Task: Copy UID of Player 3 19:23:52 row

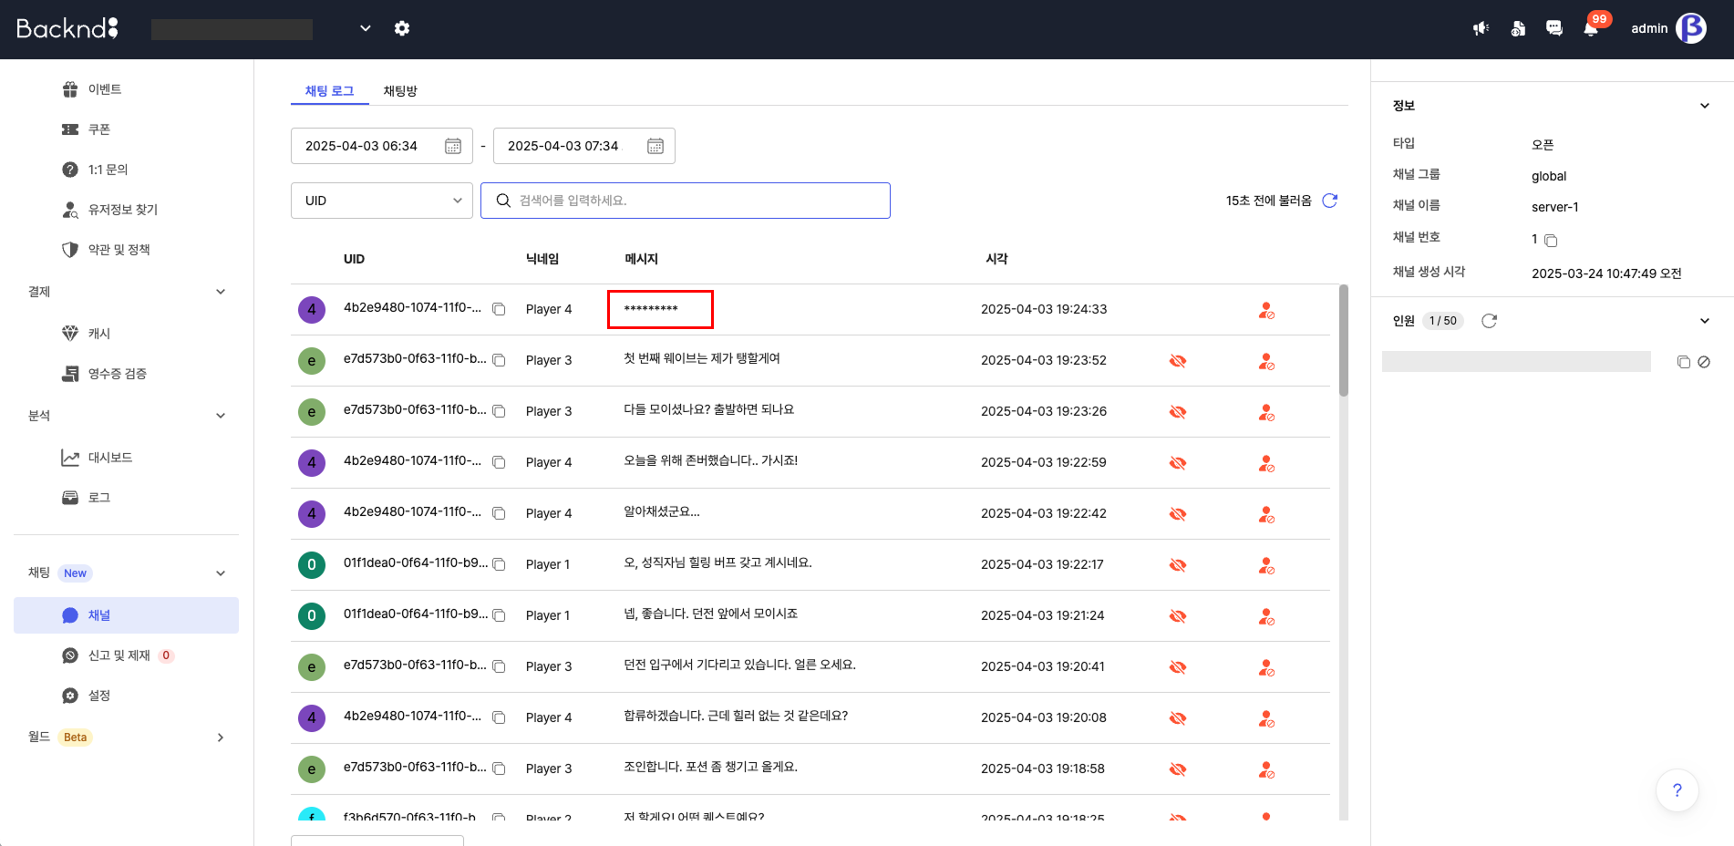Action: click(499, 360)
